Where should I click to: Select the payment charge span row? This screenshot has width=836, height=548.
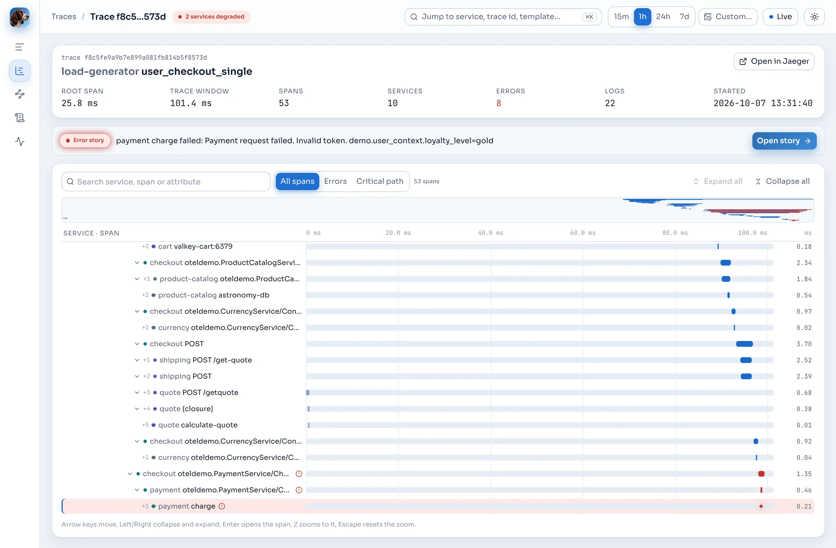click(438, 506)
